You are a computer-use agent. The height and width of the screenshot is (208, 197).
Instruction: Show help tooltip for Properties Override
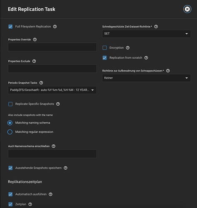point(35,40)
